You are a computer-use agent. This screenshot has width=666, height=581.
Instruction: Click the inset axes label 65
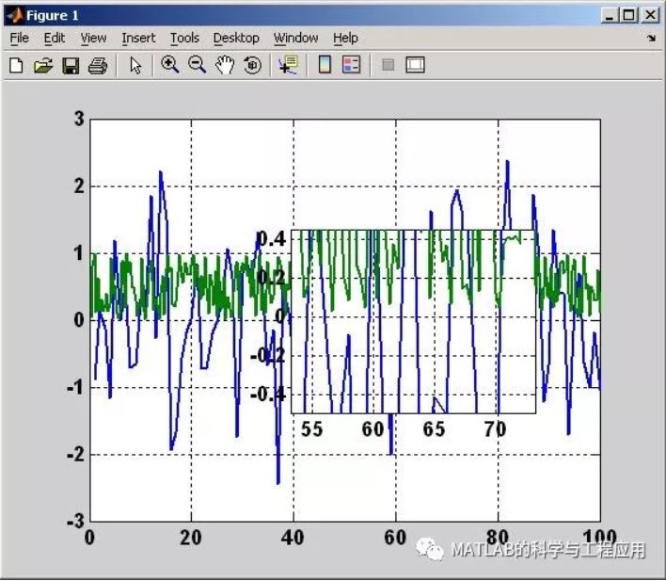tap(434, 429)
